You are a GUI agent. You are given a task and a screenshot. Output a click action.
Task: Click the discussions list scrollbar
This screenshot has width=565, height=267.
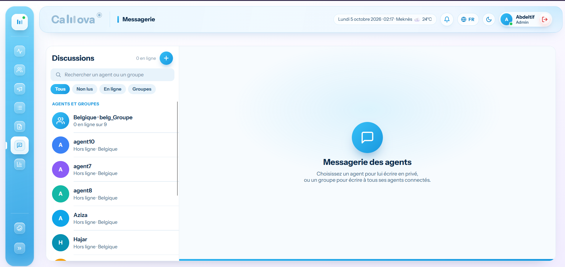(177, 149)
